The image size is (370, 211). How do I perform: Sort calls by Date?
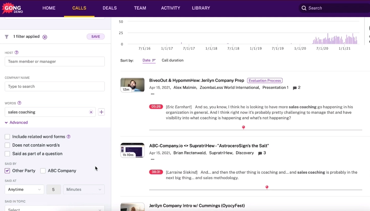point(146,60)
